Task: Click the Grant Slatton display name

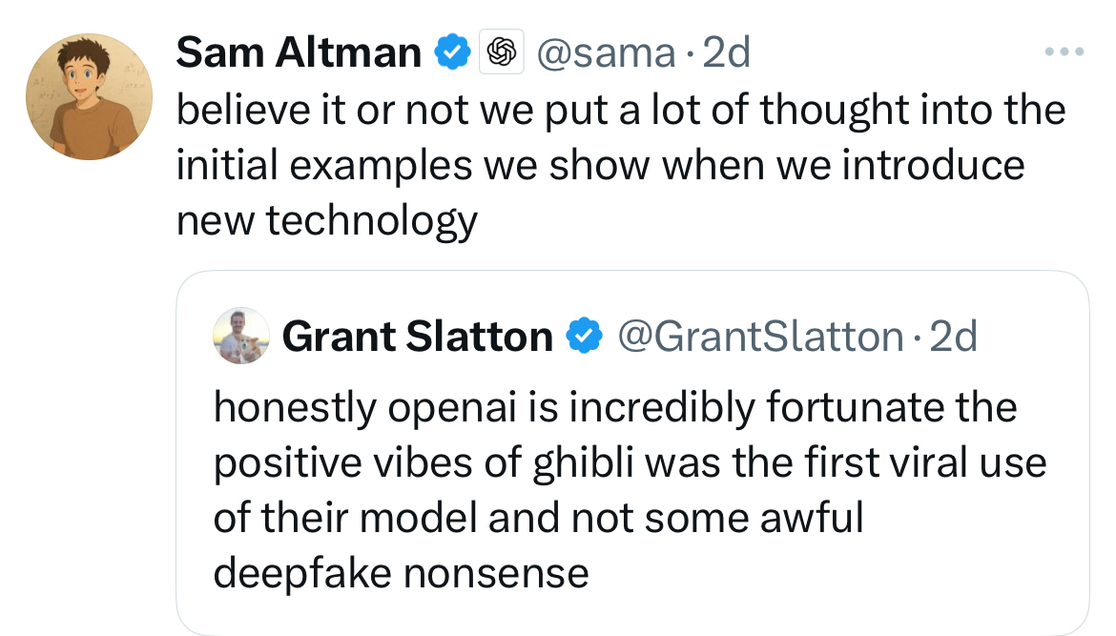Action: click(x=418, y=337)
